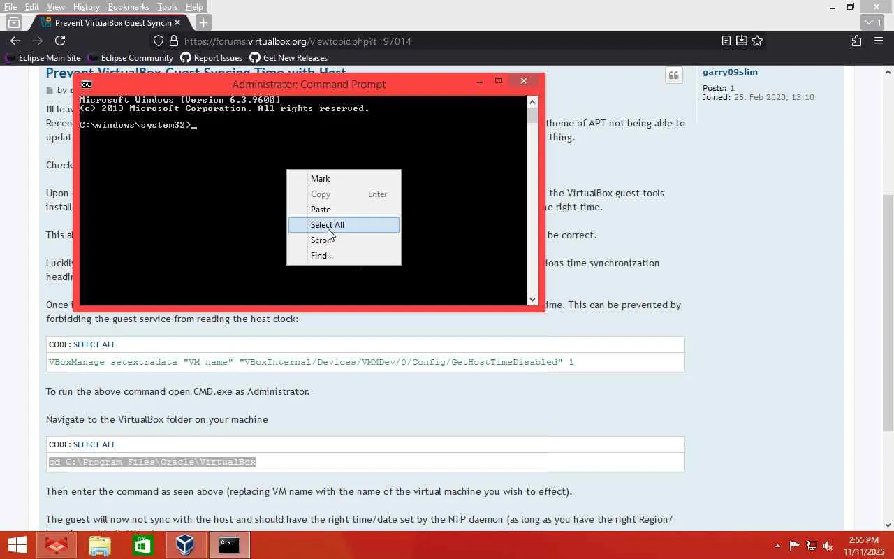This screenshot has width=894, height=559.
Task: Open the Edit menu in the browser
Action: [32, 7]
